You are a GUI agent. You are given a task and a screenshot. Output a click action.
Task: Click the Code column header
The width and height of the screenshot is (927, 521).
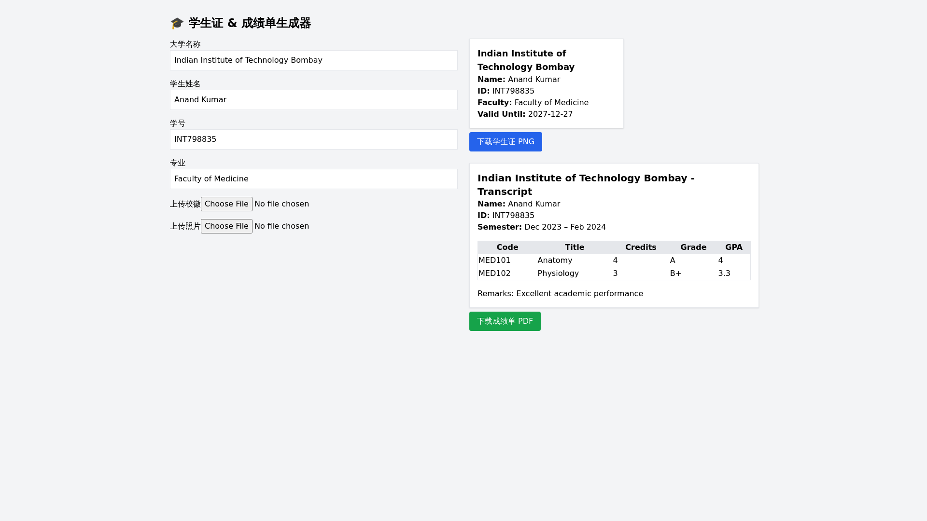(507, 247)
